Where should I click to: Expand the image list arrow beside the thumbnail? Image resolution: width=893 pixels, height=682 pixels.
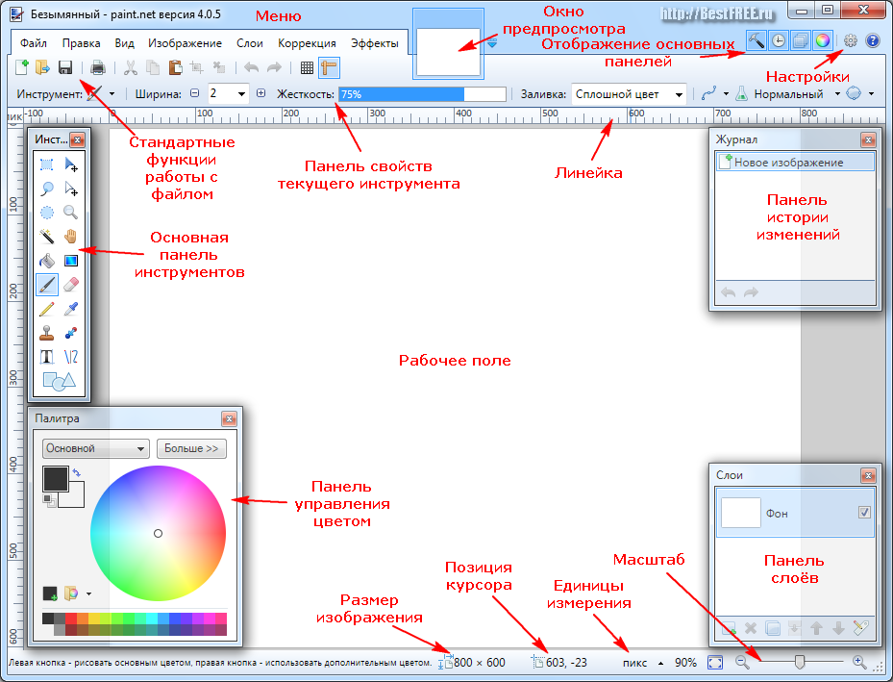tap(492, 43)
